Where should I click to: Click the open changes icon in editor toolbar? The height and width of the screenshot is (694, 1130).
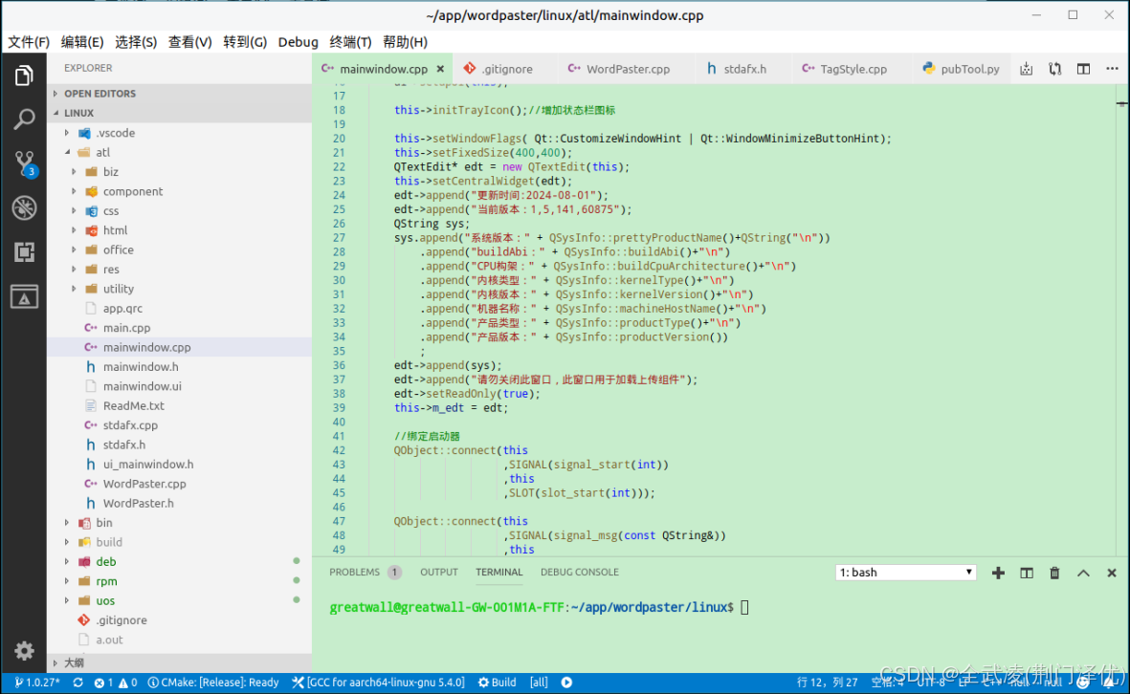pos(1055,69)
